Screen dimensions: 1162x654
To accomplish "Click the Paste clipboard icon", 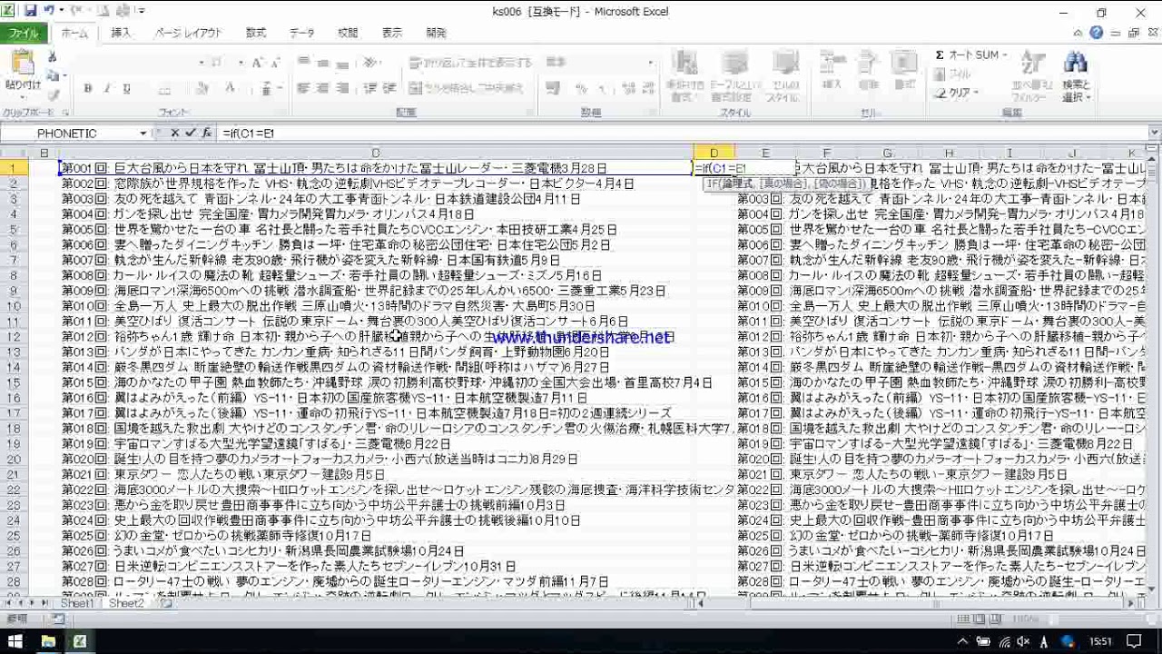I will point(23,65).
